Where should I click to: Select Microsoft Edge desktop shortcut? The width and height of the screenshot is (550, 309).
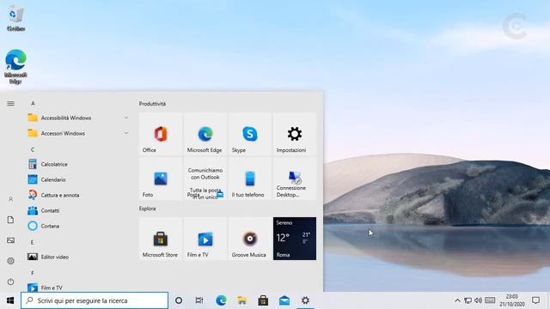15,67
